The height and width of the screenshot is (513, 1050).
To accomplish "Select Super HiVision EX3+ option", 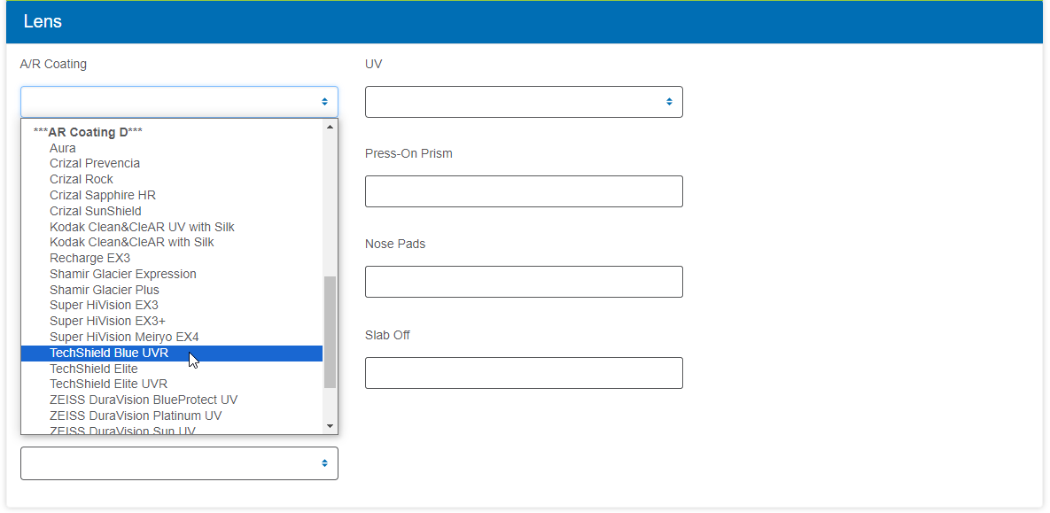I will click(x=171, y=322).
